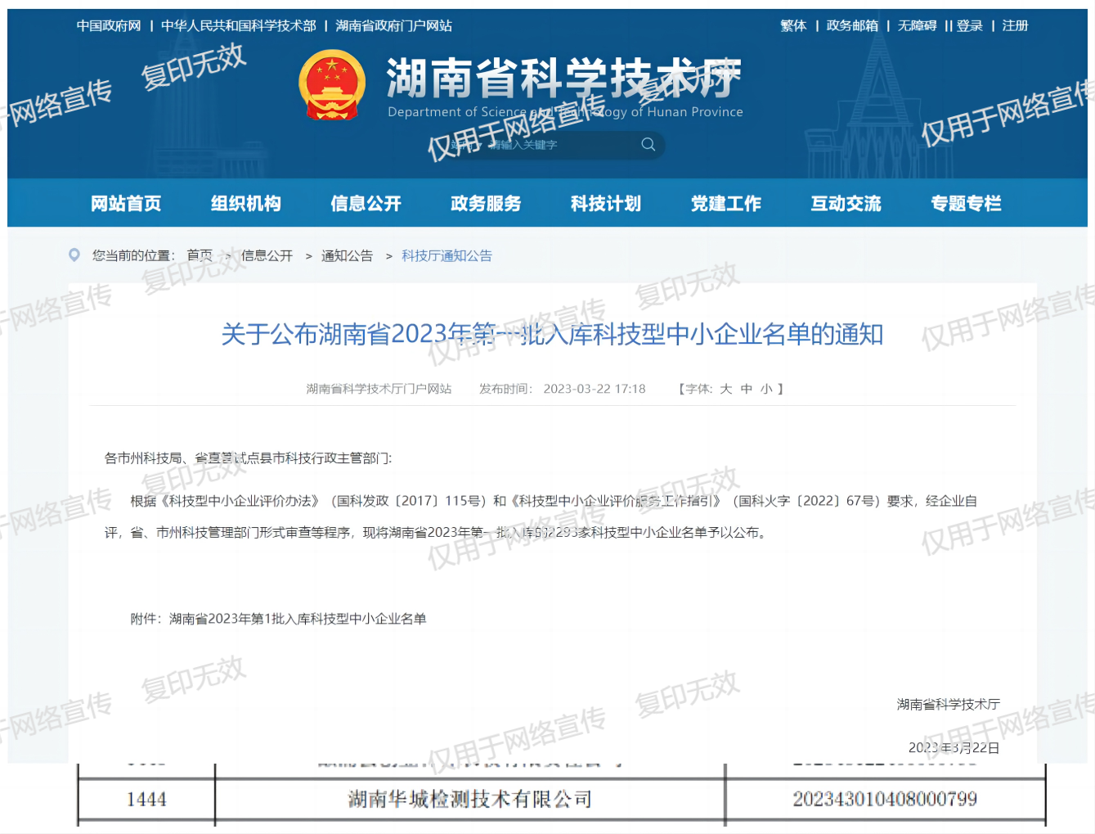This screenshot has height=834, width=1095.
Task: Open the 网站首页 navigation tab
Action: point(126,203)
